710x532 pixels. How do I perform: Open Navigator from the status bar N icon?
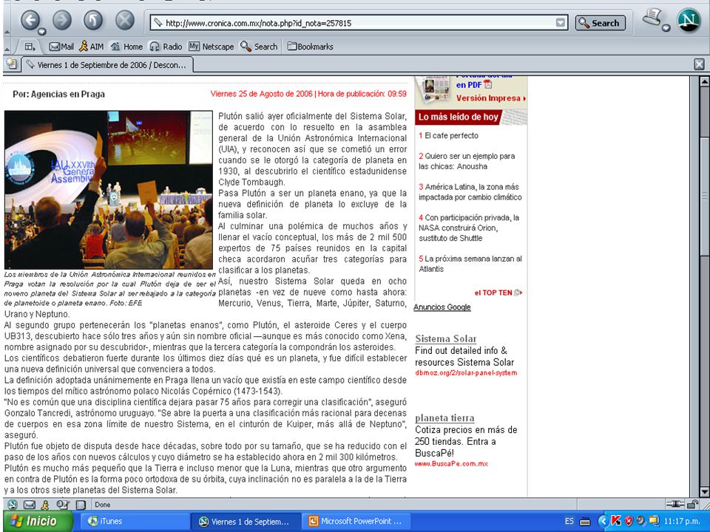(13, 505)
